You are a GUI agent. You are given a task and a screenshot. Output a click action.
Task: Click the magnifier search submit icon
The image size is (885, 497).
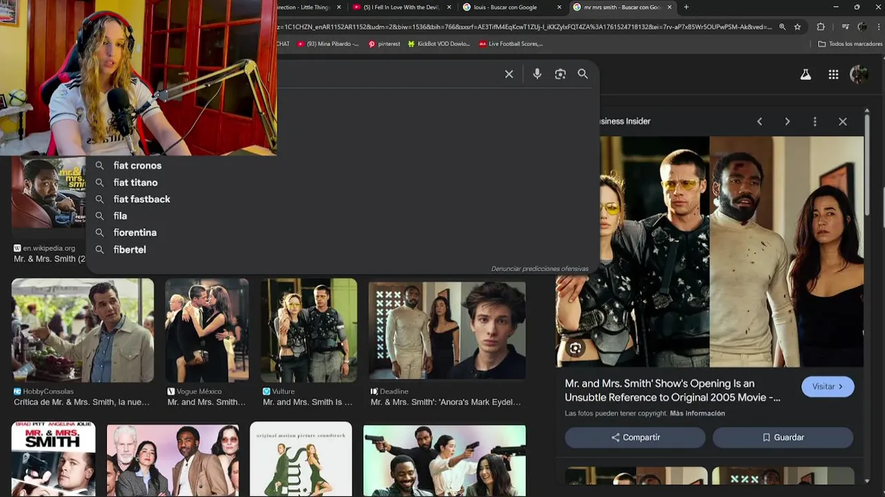[583, 74]
